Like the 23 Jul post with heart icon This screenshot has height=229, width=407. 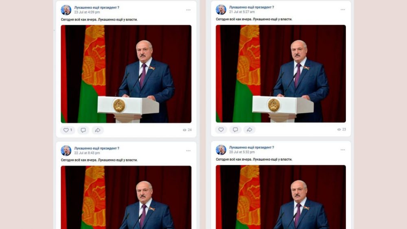(x=68, y=130)
